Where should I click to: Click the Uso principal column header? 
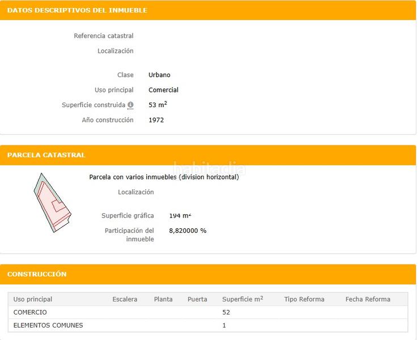coord(33,299)
